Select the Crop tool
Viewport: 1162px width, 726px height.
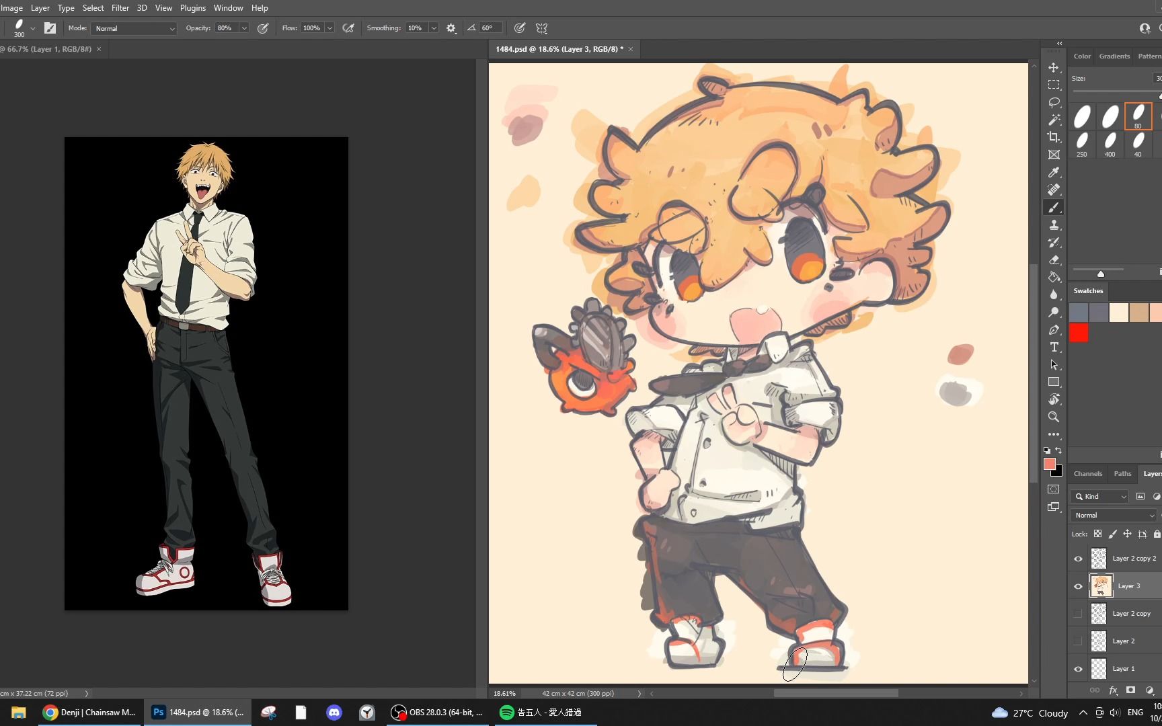(1054, 137)
